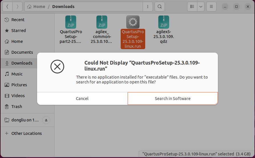Open Other Locations in the sidebar
This screenshot has width=255, height=158.
tap(27, 133)
